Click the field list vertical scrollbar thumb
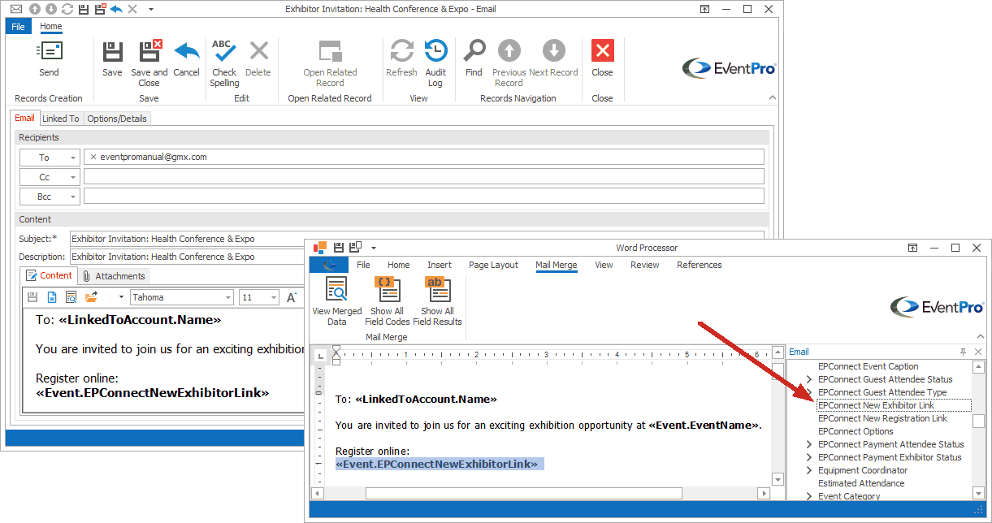 tap(979, 421)
